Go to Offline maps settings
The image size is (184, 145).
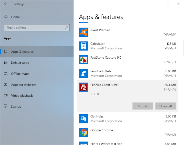pos(37,74)
